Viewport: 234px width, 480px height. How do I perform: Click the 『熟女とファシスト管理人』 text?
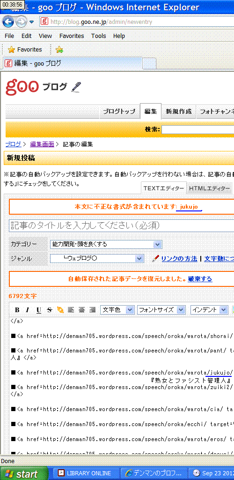190,381
